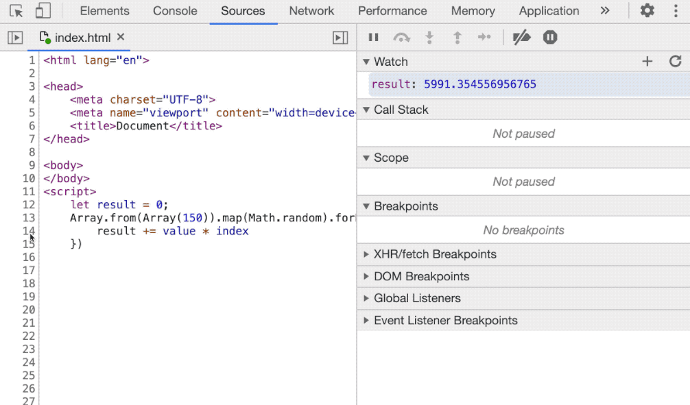Open the Console tab

(x=175, y=11)
